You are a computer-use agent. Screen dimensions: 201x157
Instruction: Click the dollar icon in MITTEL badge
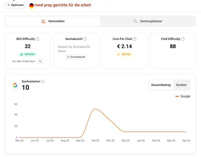119,54
